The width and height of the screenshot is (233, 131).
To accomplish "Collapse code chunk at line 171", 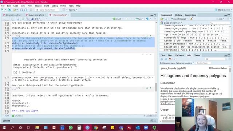I will [10, 36].
